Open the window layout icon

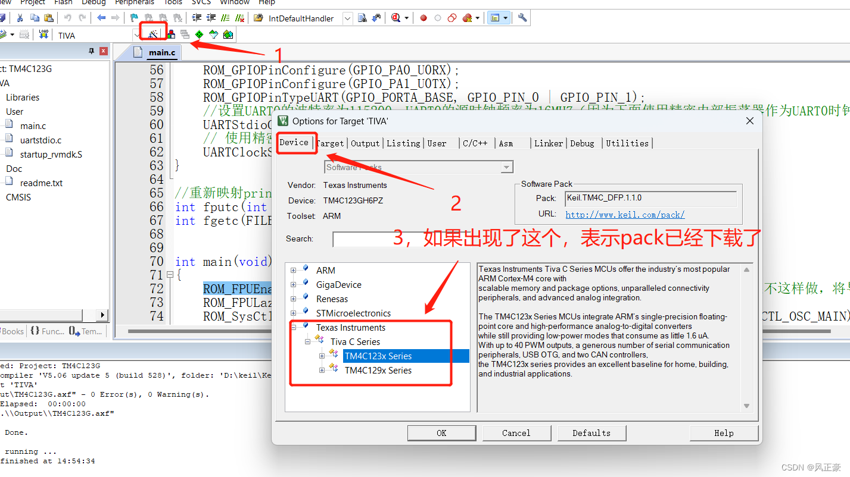coord(494,18)
